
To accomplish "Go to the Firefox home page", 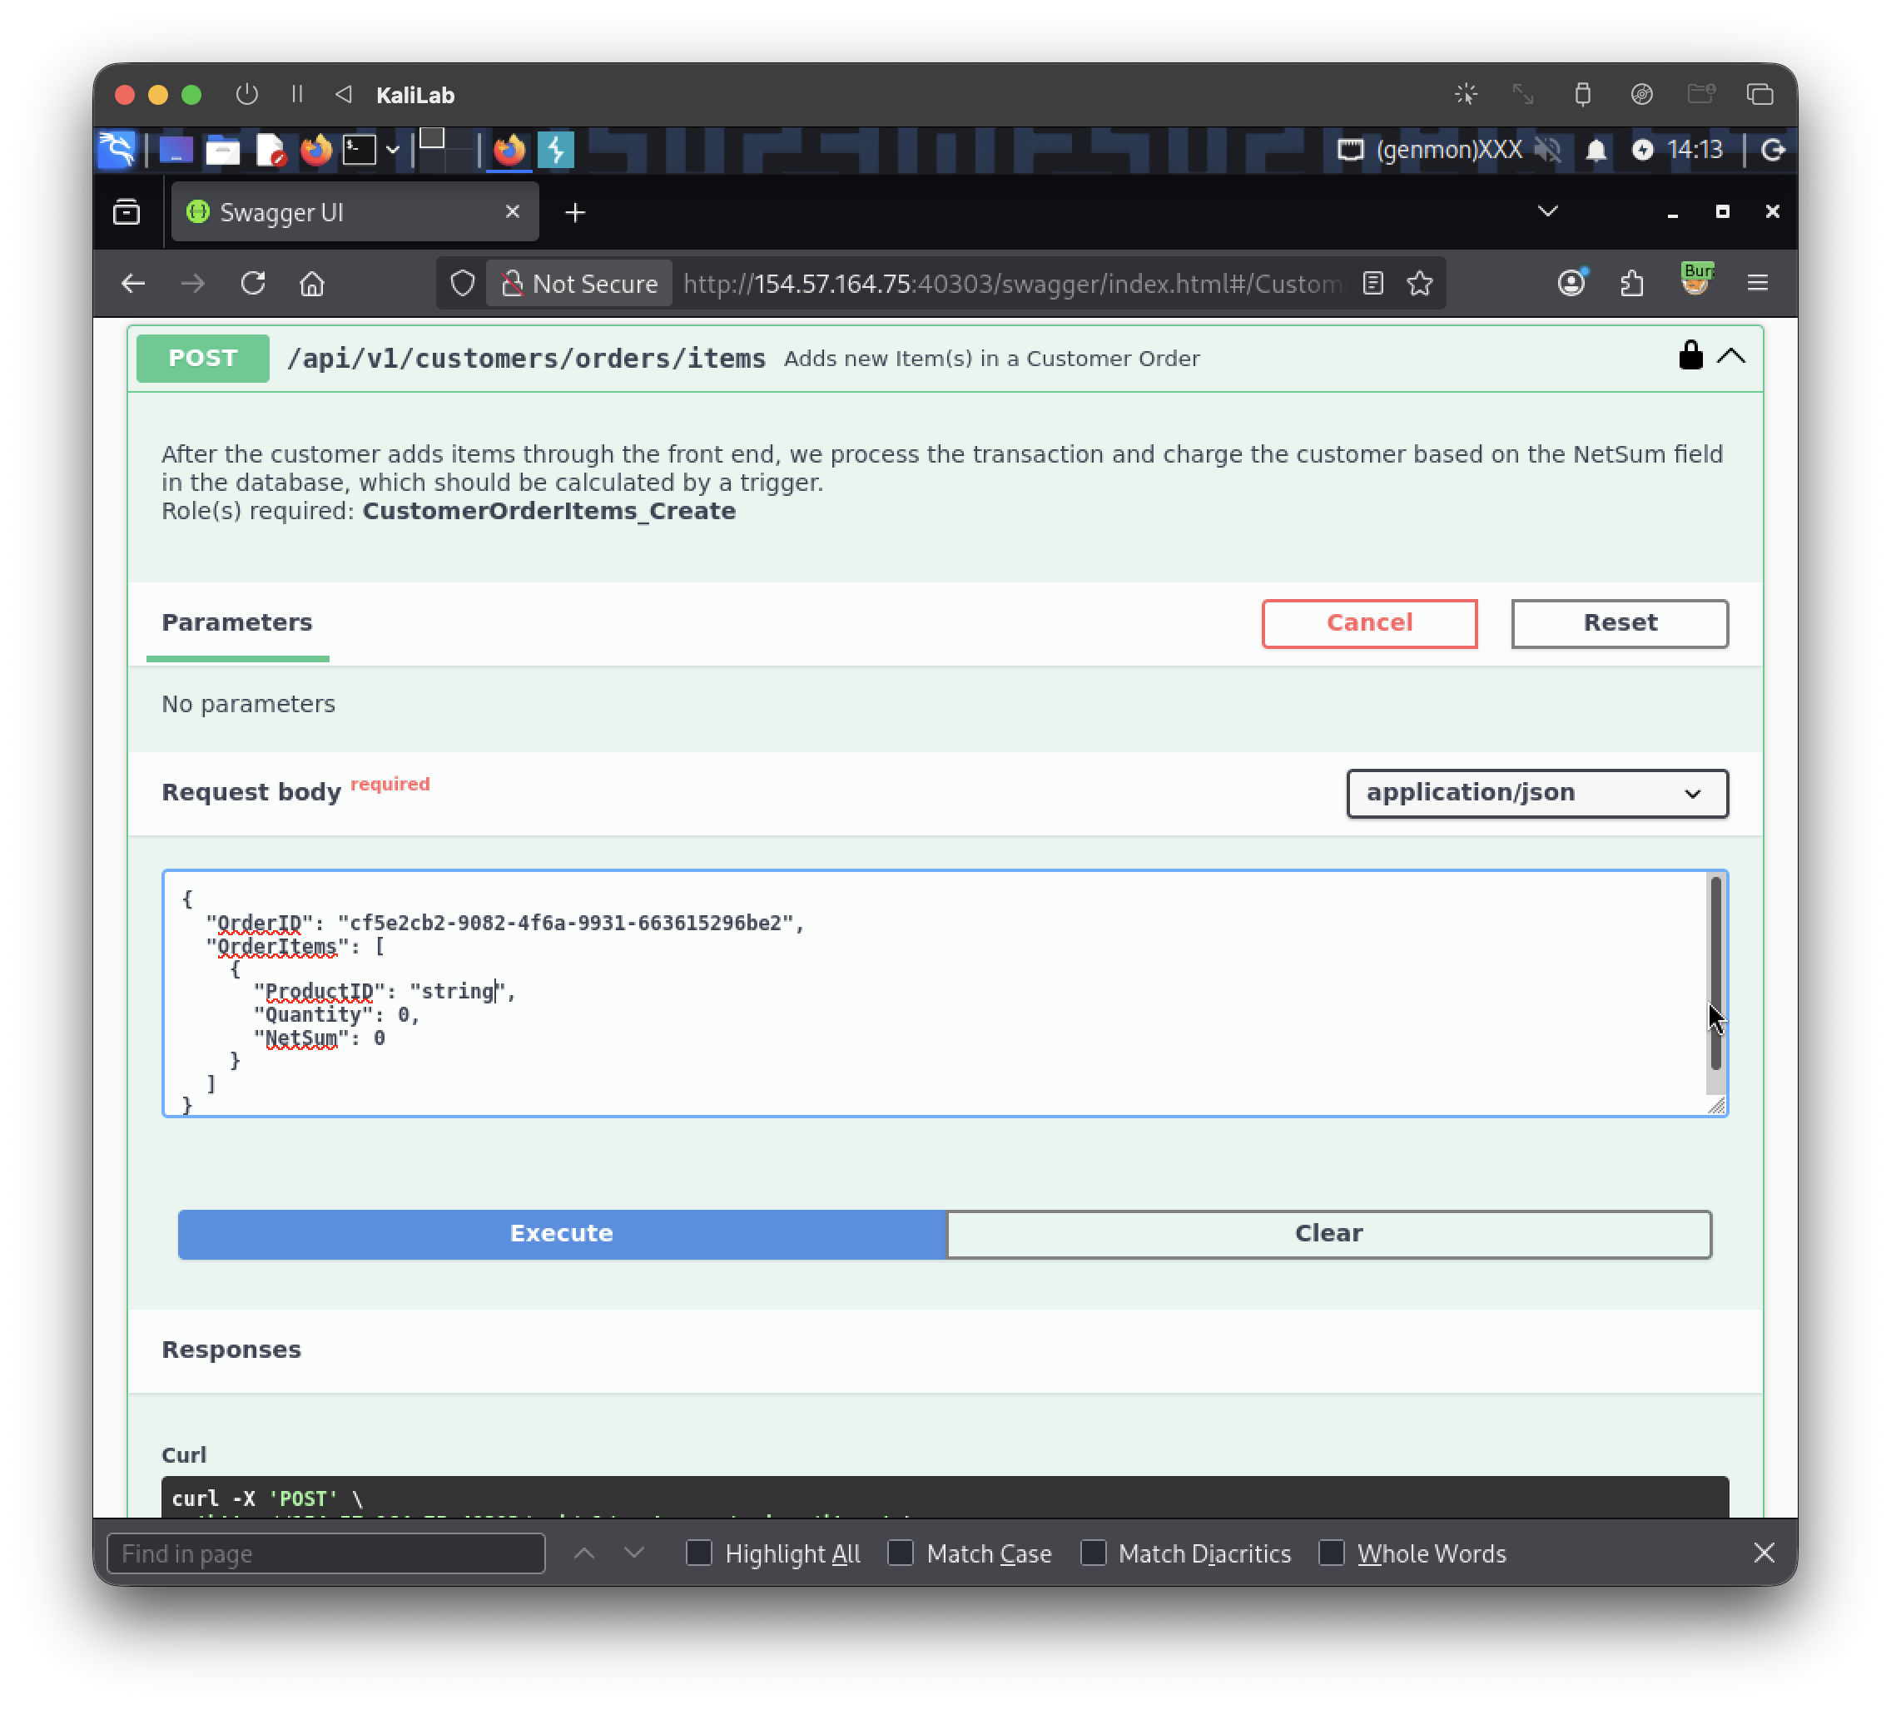I will click(x=312, y=283).
